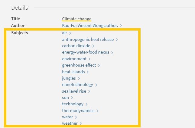
Task: Open the technology subject link
Action: coord(73,104)
